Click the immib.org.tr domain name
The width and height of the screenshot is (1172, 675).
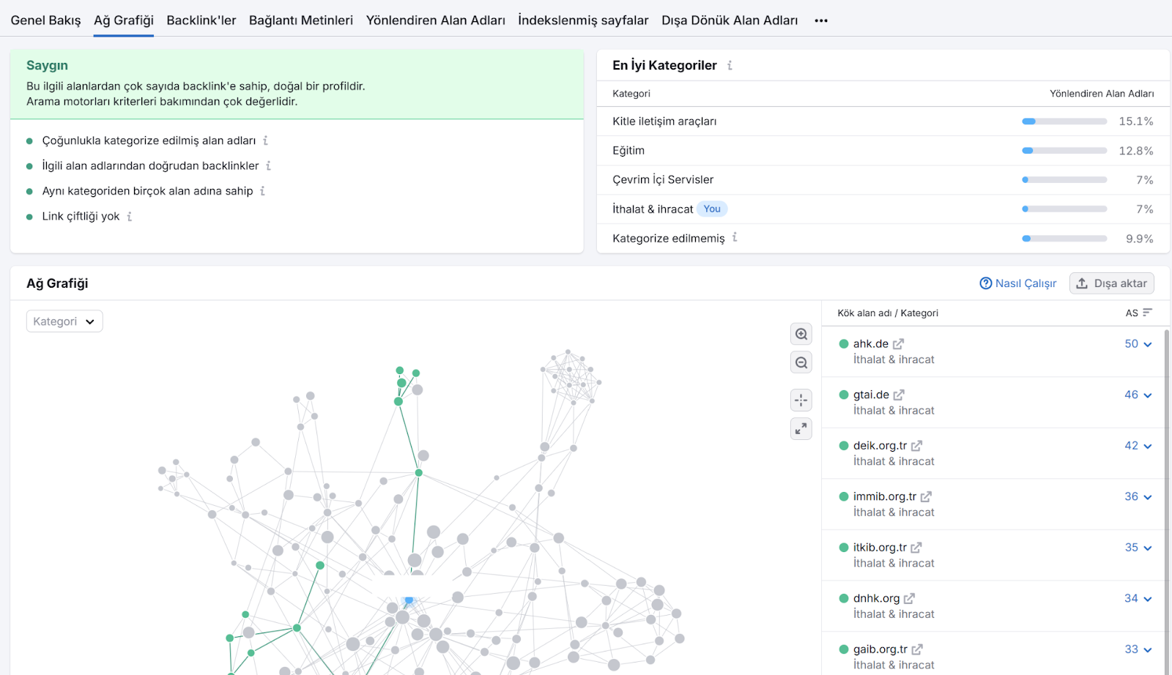(x=885, y=496)
